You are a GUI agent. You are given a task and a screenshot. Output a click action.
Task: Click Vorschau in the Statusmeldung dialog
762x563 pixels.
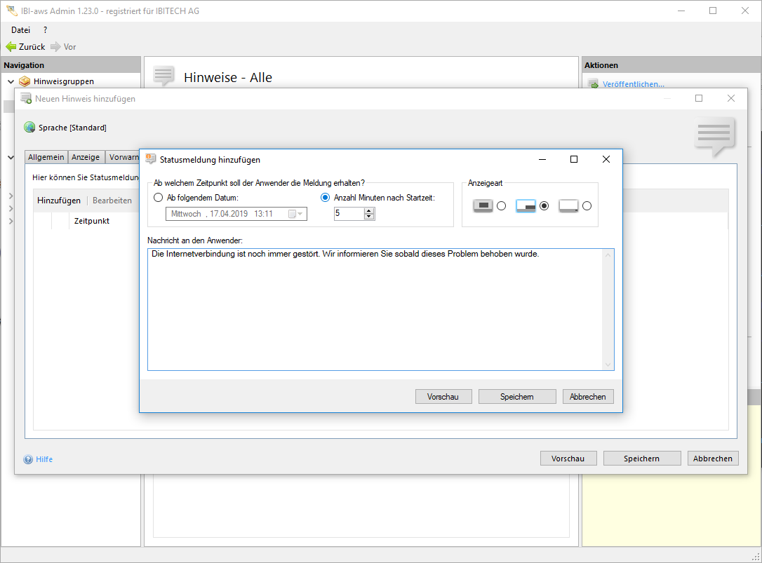(443, 397)
